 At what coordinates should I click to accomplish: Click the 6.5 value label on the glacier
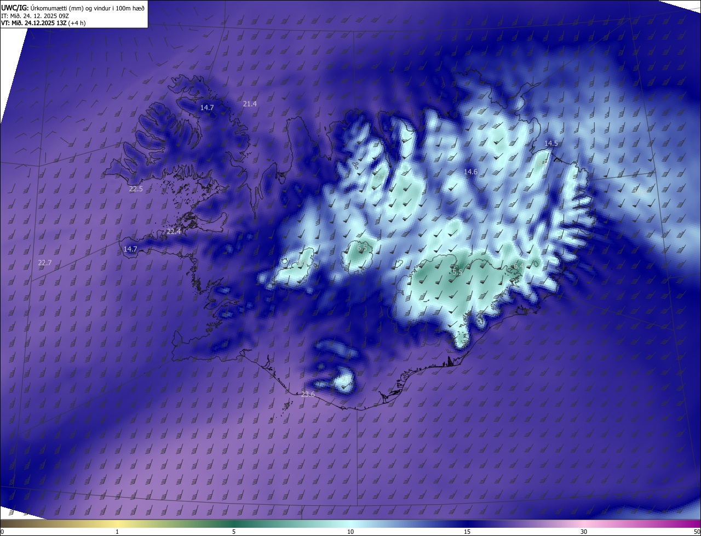click(362, 248)
